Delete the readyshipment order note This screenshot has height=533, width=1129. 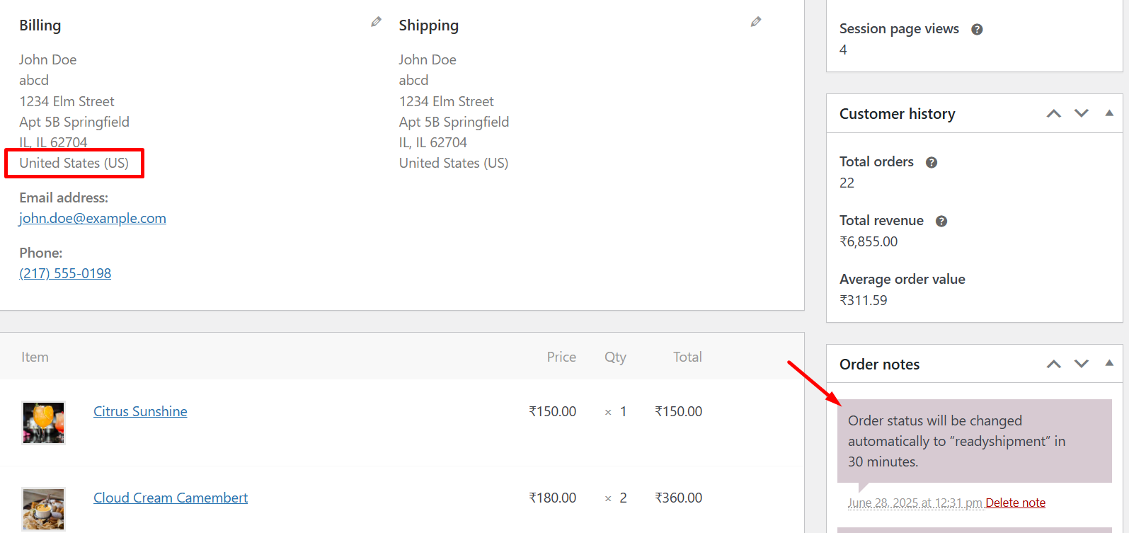tap(1015, 503)
